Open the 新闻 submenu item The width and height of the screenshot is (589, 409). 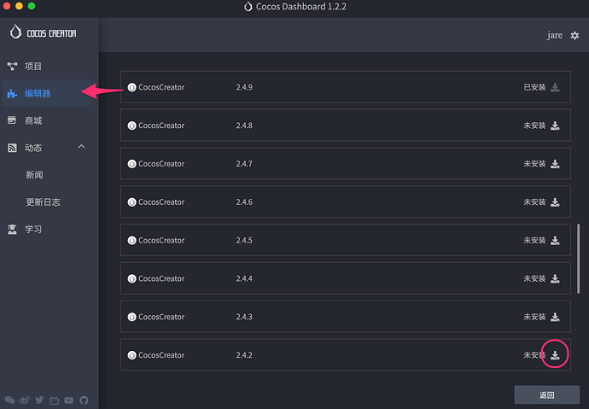pos(34,175)
